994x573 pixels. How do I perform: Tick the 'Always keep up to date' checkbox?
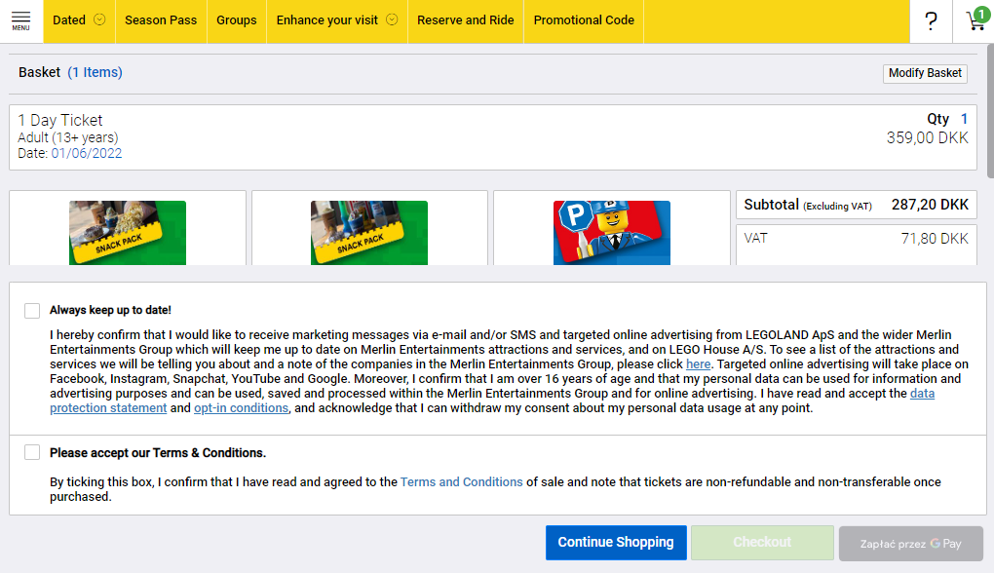(x=32, y=311)
